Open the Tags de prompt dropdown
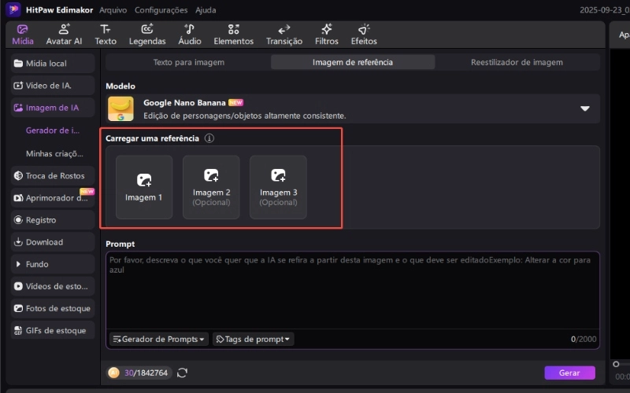This screenshot has height=393, width=630. [x=253, y=339]
